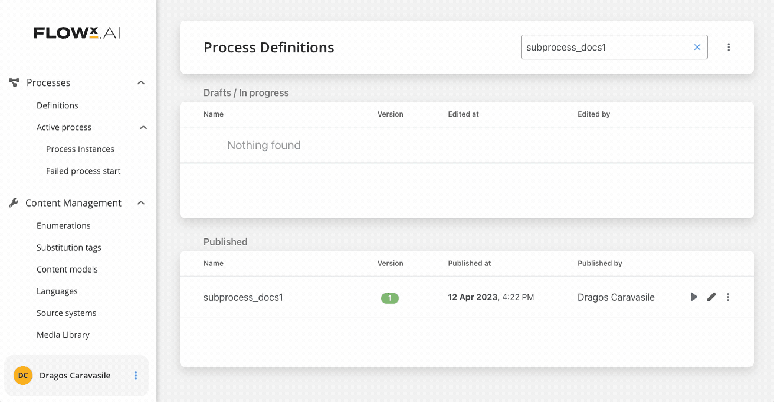The image size is (774, 402).
Task: Collapse the Processes section
Action: tap(141, 83)
